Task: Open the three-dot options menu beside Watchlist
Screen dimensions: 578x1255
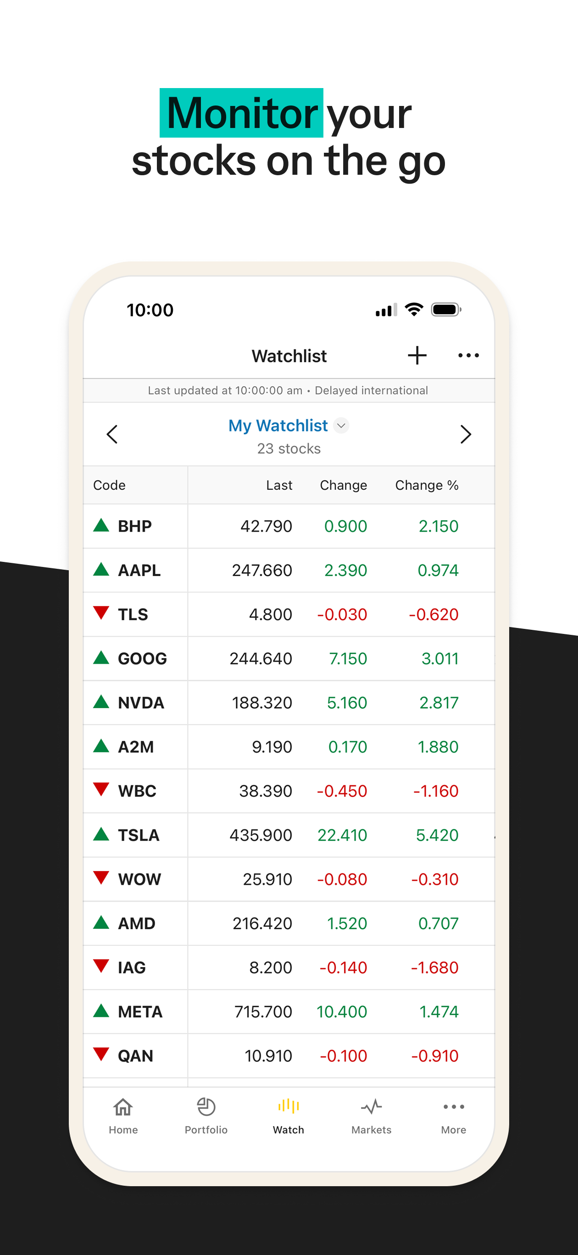Action: pos(468,355)
